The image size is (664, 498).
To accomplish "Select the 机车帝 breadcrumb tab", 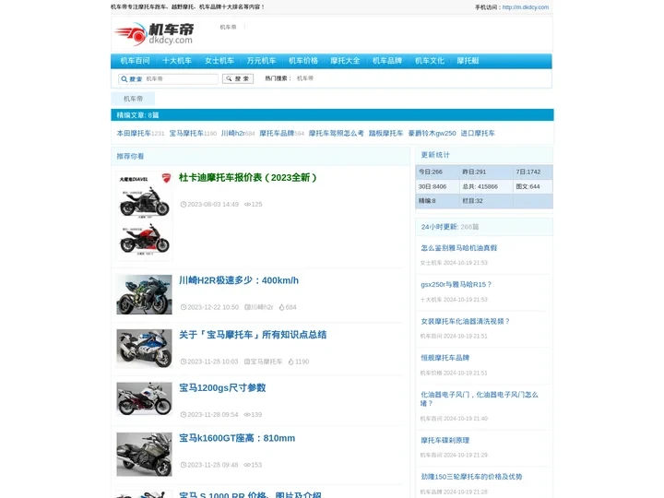I will pyautogui.click(x=133, y=99).
